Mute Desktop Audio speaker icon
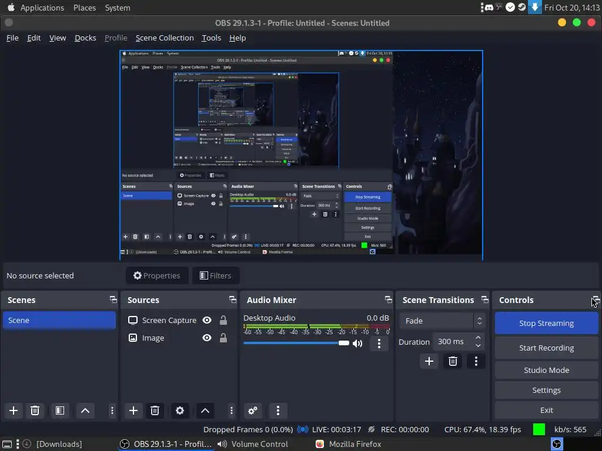The image size is (602, 451). (357, 343)
